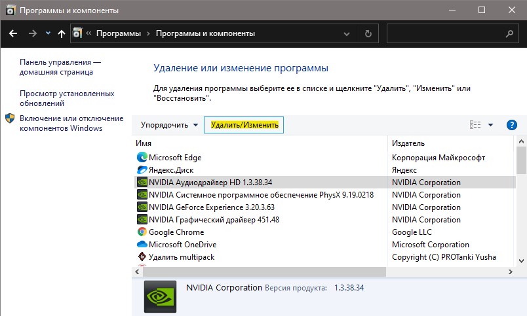The image size is (527, 316).
Task: Select NVIDIA PhysX software icon
Action: click(x=142, y=194)
